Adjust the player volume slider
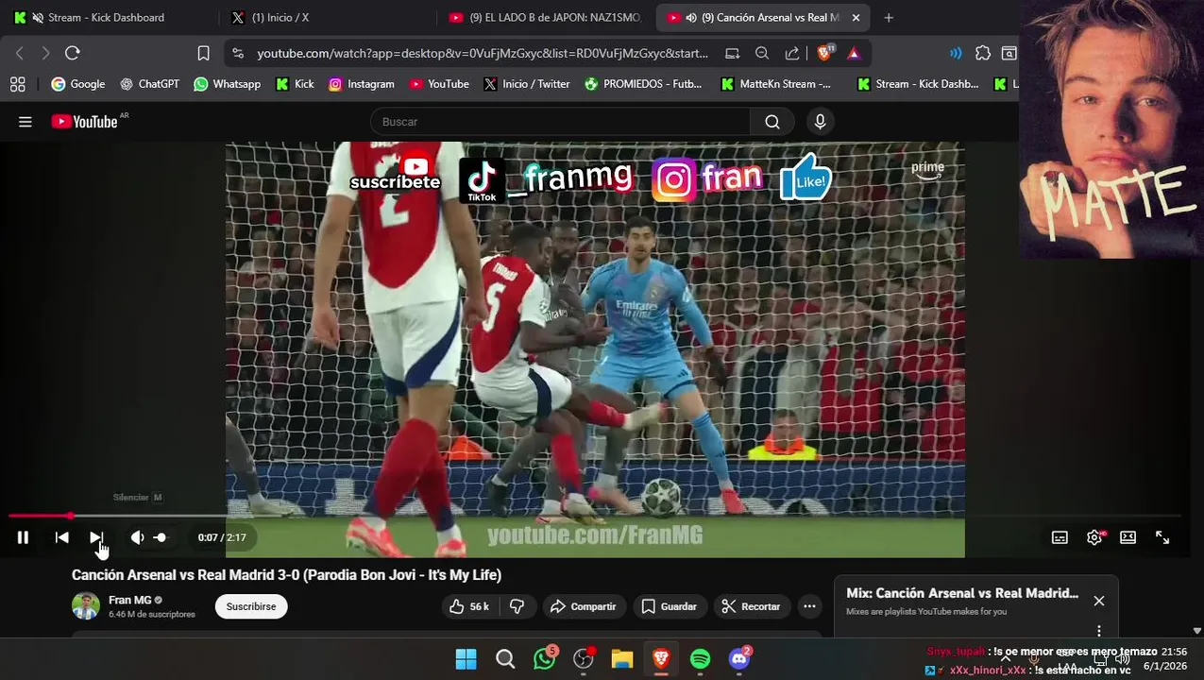Screen dimensions: 1204x680 click(x=160, y=537)
